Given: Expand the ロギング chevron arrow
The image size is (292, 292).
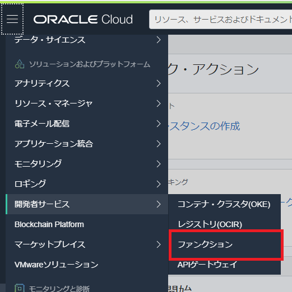Looking at the screenshot, I should point(159,184).
